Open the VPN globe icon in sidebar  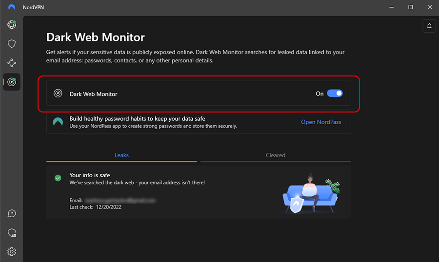(x=12, y=25)
